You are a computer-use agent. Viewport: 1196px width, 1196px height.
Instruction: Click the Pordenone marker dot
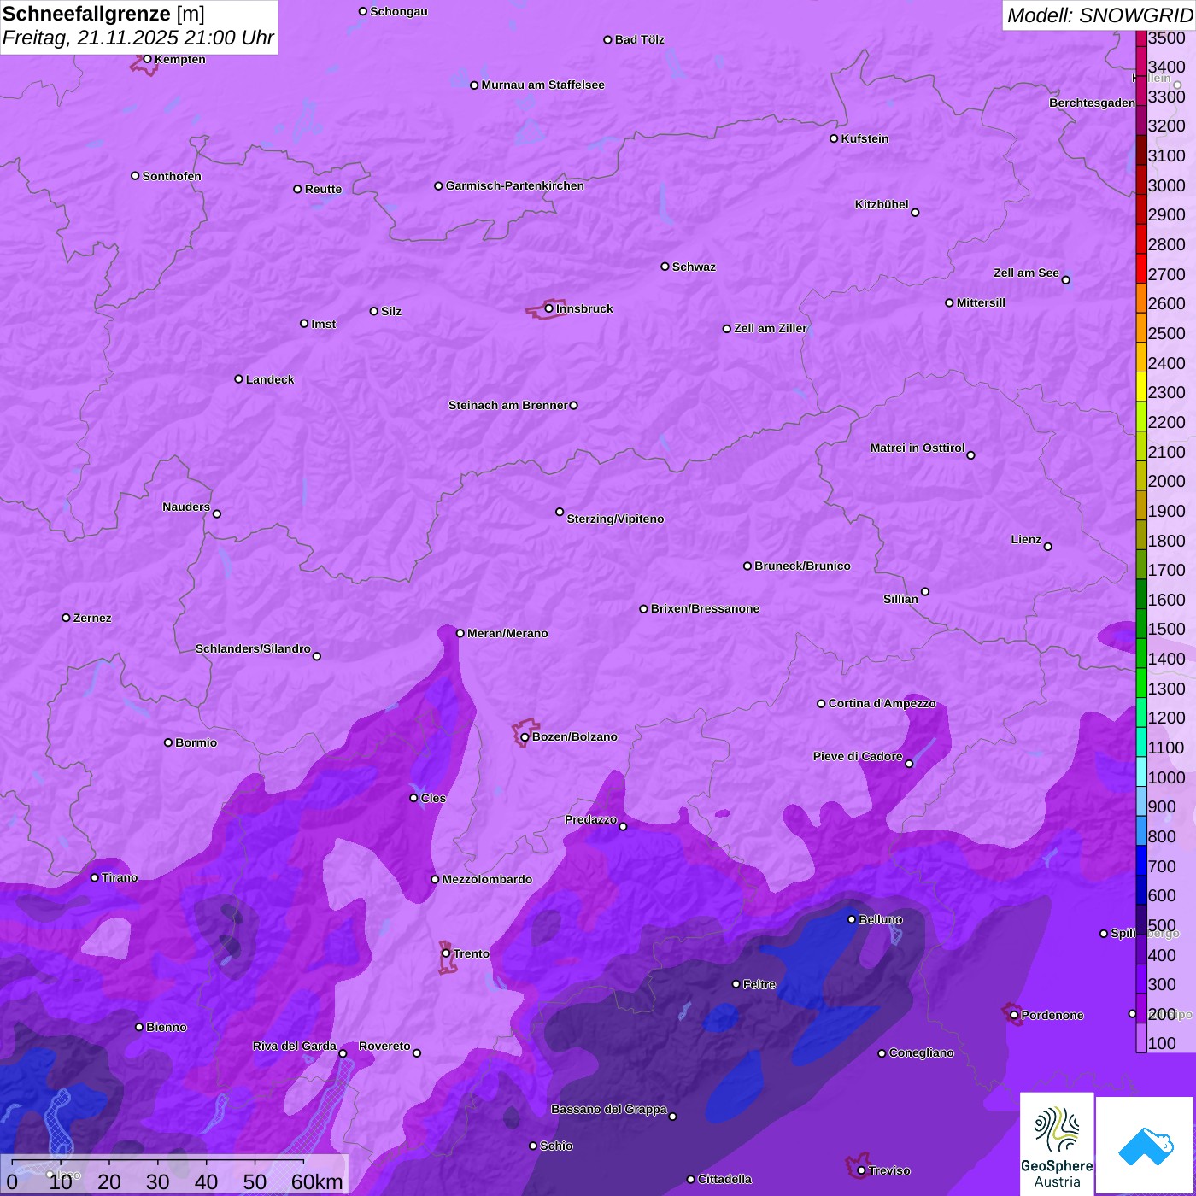[1014, 1015]
